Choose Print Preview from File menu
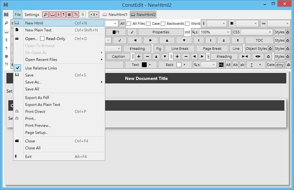 (x=59, y=125)
